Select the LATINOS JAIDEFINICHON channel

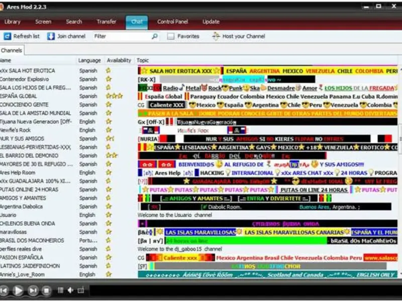click(x=30, y=266)
